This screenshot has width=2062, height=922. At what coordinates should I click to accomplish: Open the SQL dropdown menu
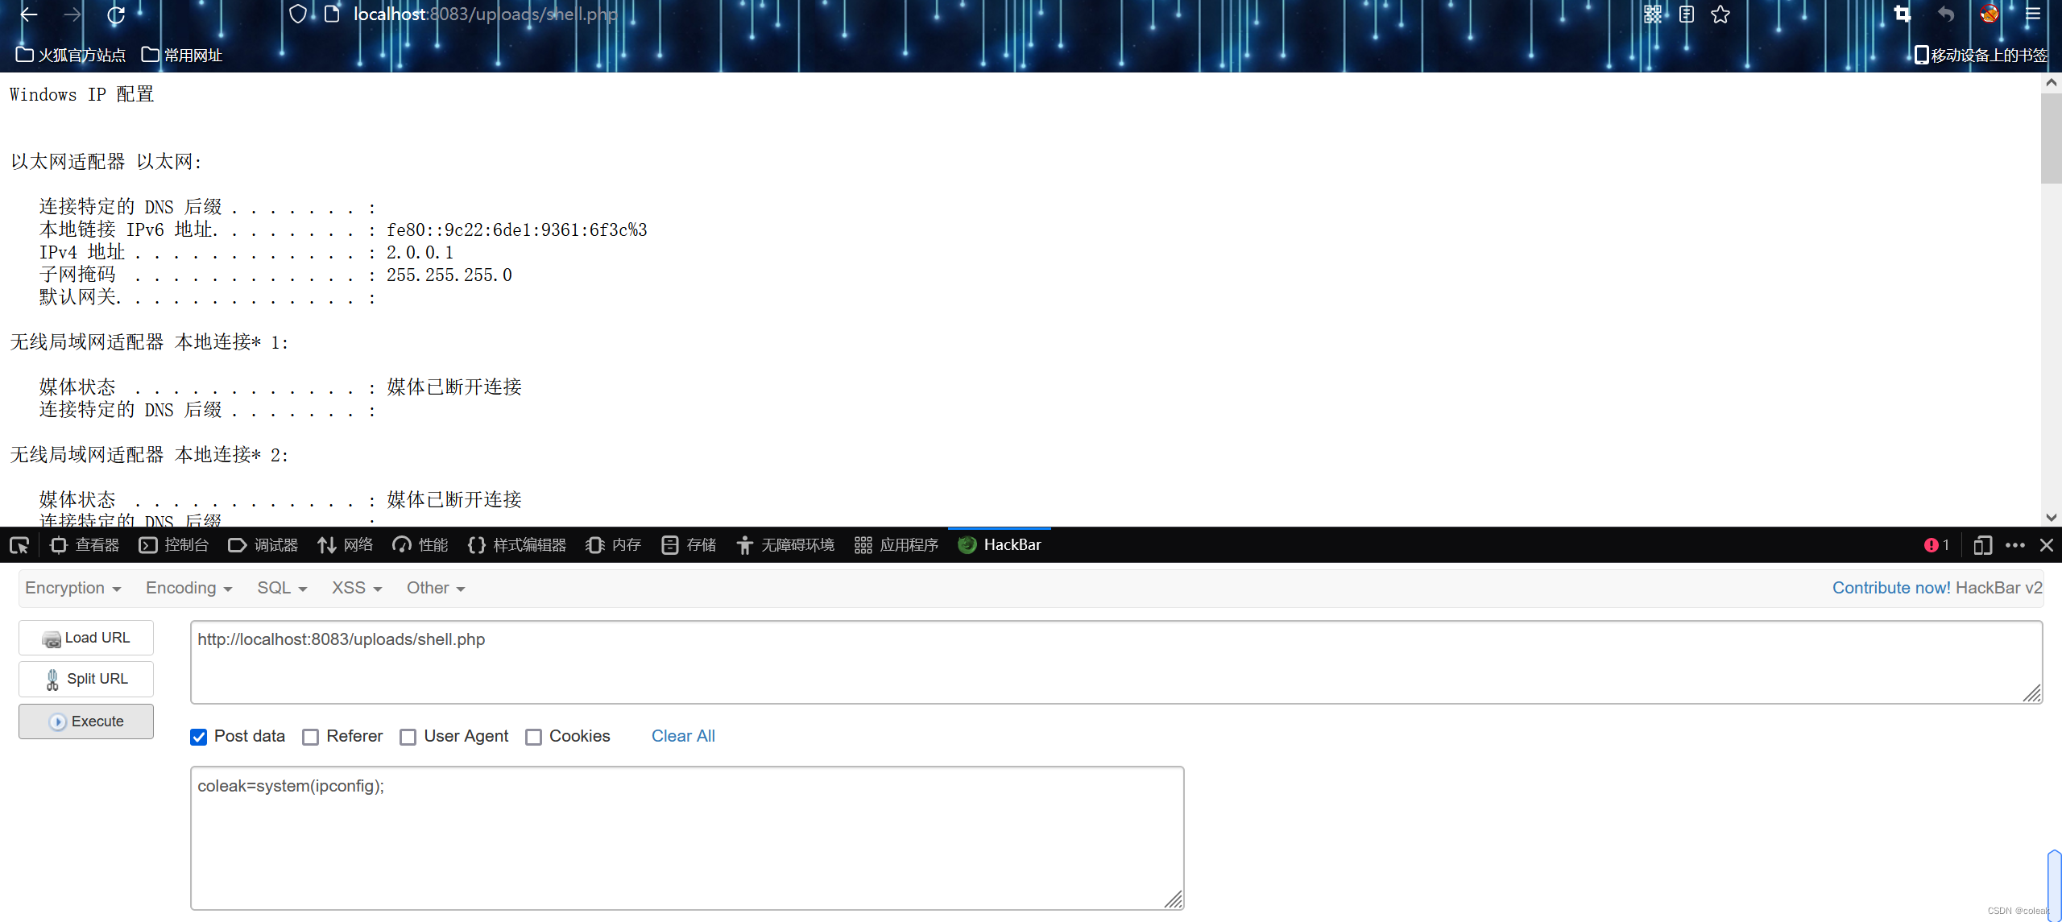click(282, 588)
